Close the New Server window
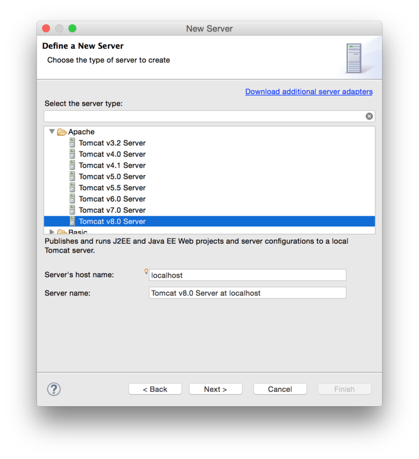419x459 pixels. click(46, 28)
